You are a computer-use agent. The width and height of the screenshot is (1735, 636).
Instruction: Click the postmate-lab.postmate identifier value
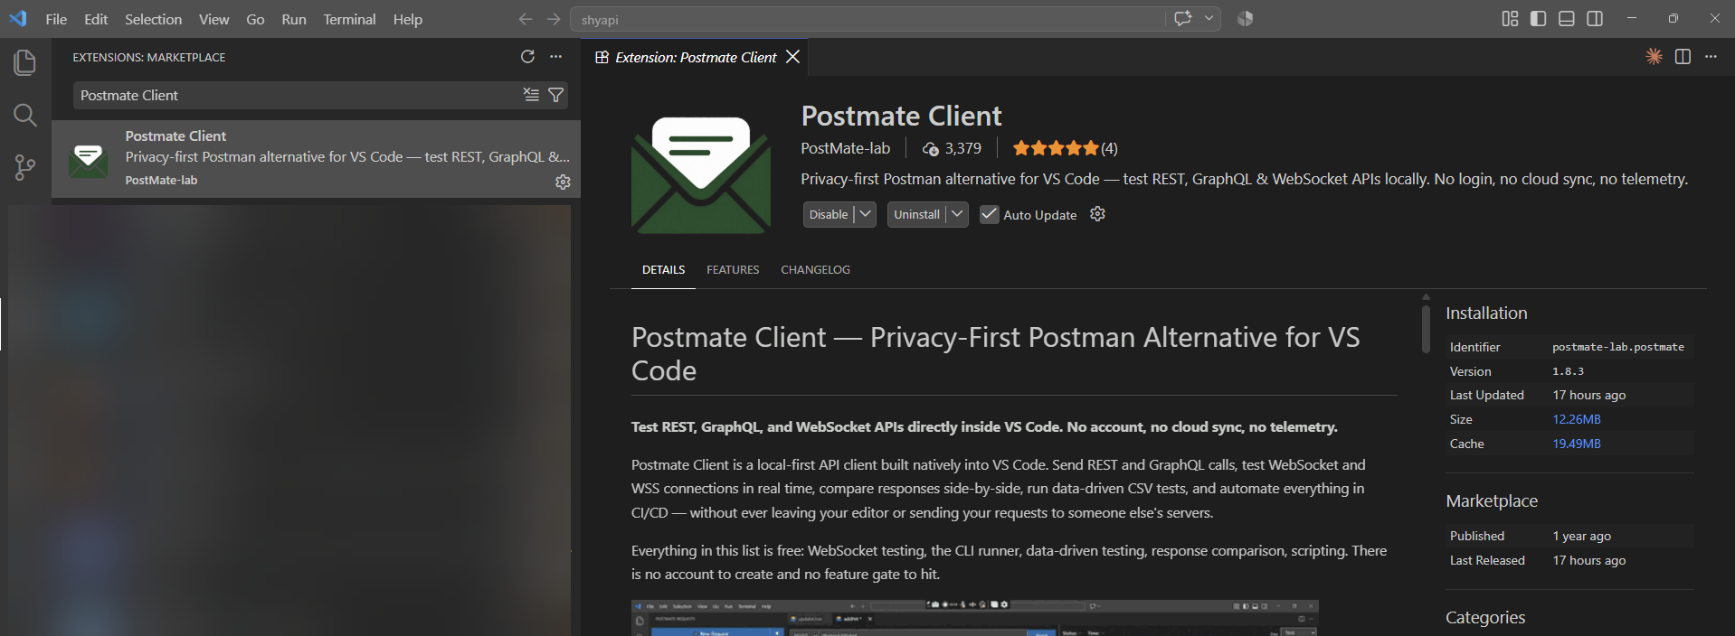[1617, 347]
